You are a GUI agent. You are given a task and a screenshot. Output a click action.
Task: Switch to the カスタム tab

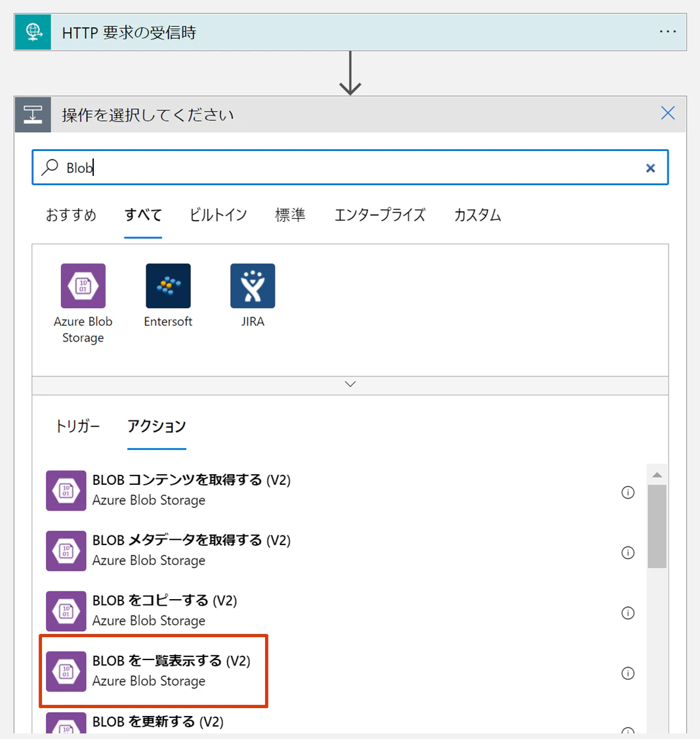(478, 215)
